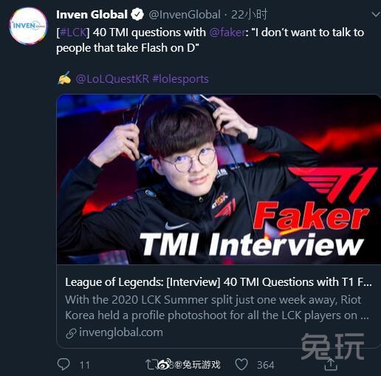Retweet using the retweet arrows icon
The height and width of the screenshot is (376, 381).
[x=151, y=365]
